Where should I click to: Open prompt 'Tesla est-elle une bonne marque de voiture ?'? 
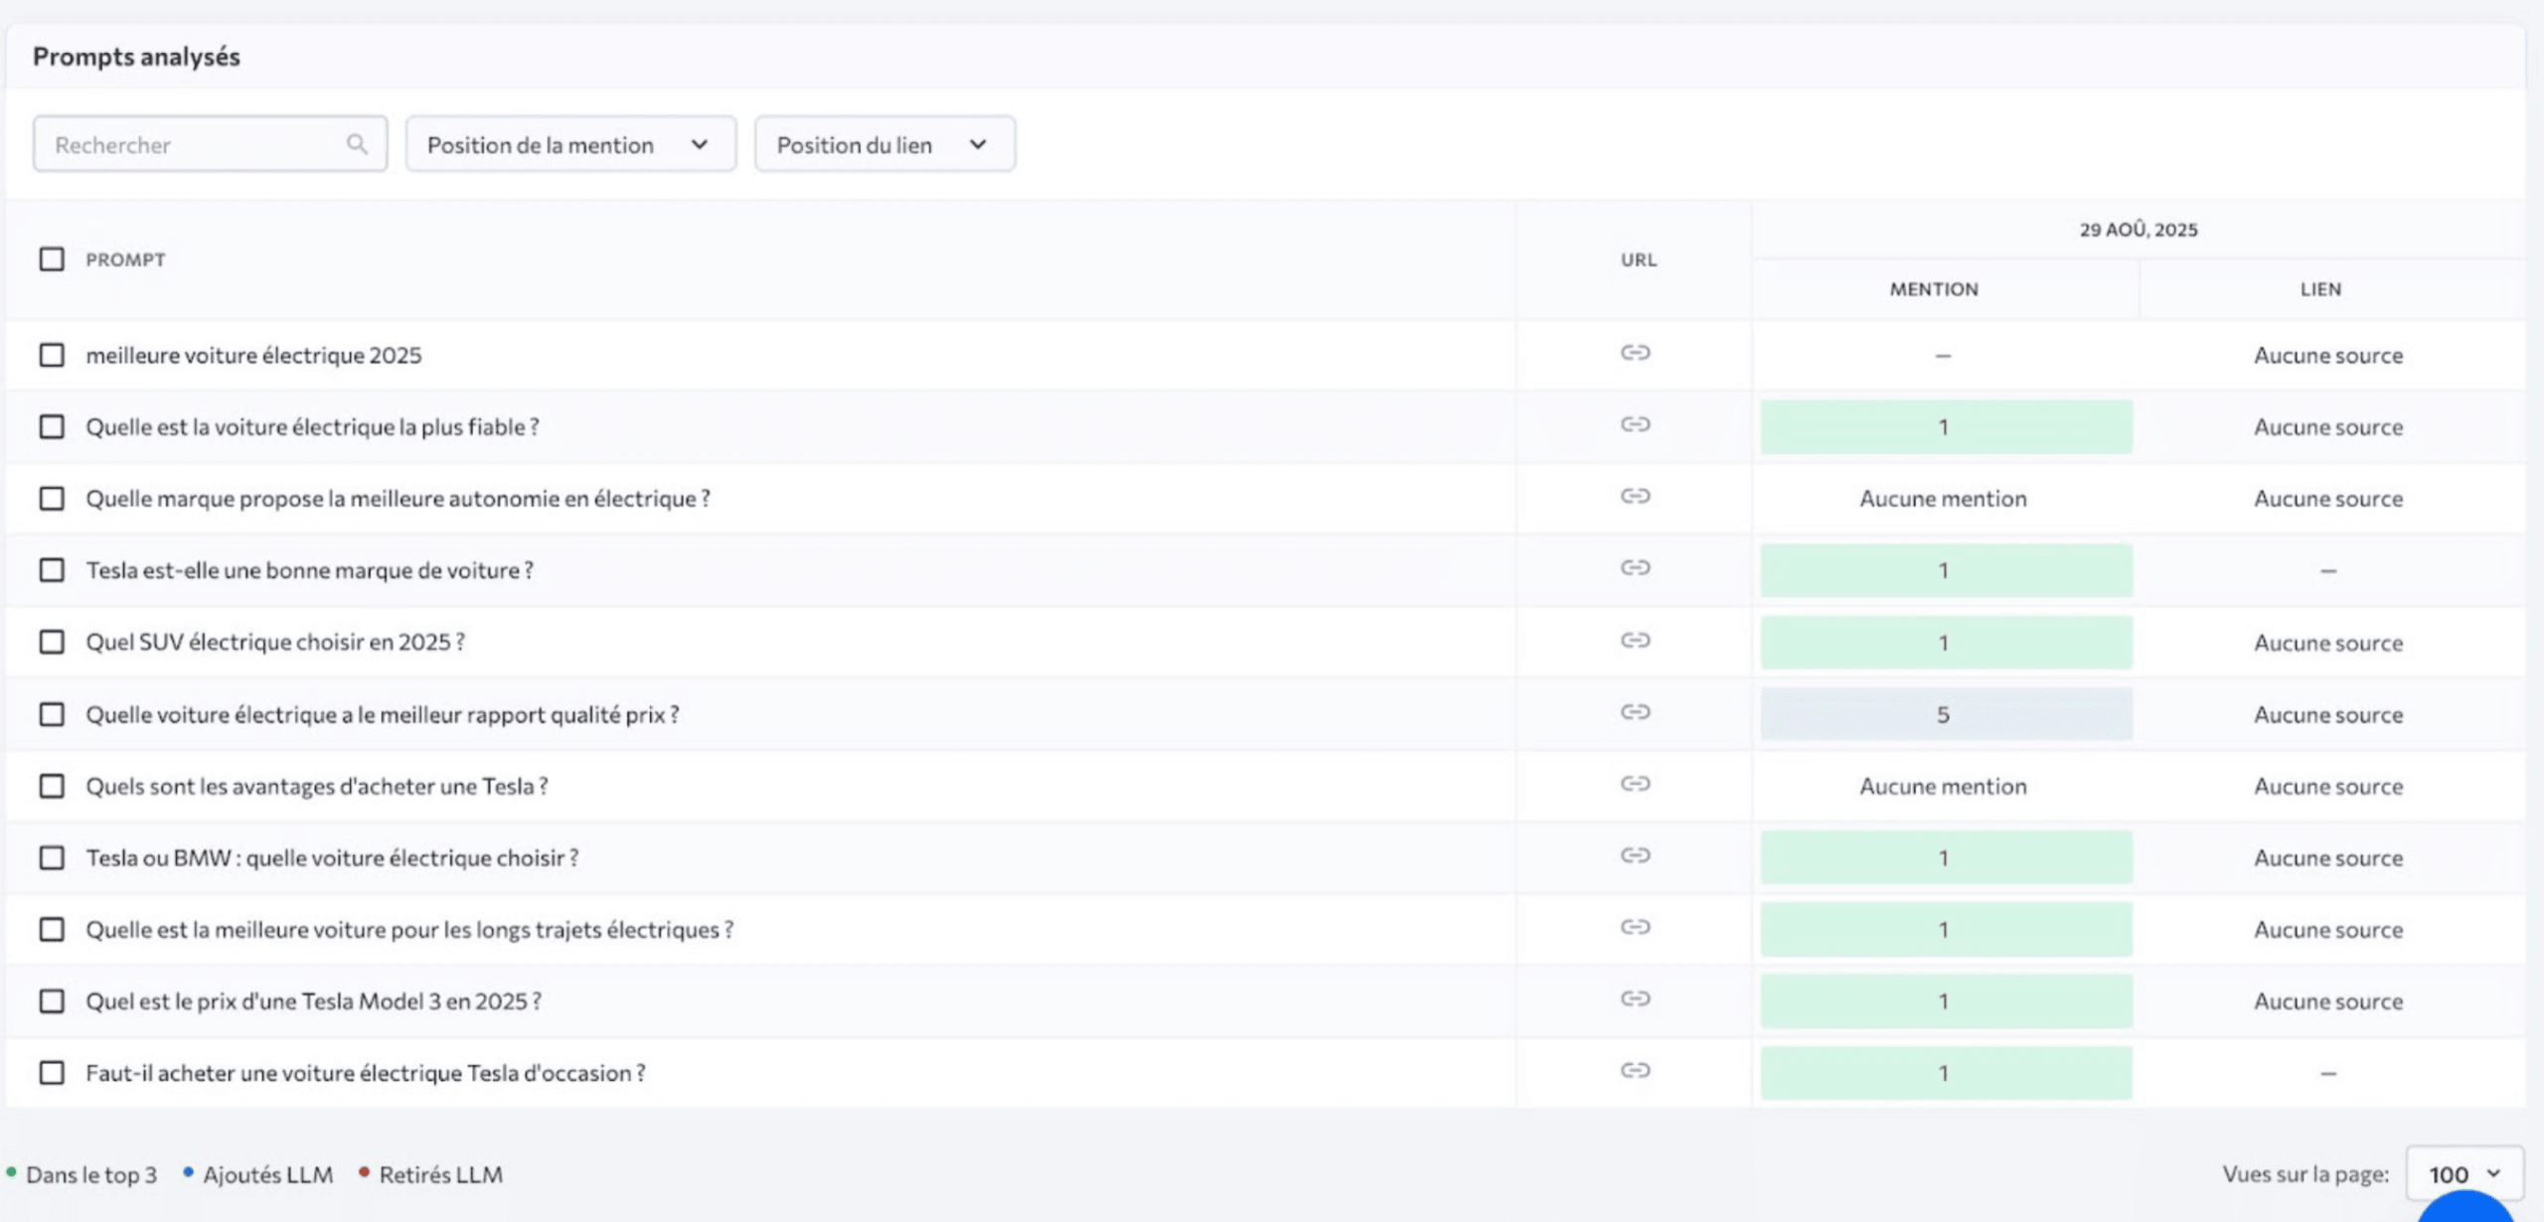click(x=309, y=570)
